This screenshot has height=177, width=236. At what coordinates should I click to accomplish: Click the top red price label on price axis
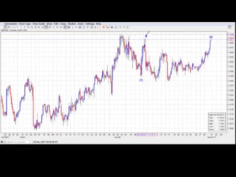[231, 34]
